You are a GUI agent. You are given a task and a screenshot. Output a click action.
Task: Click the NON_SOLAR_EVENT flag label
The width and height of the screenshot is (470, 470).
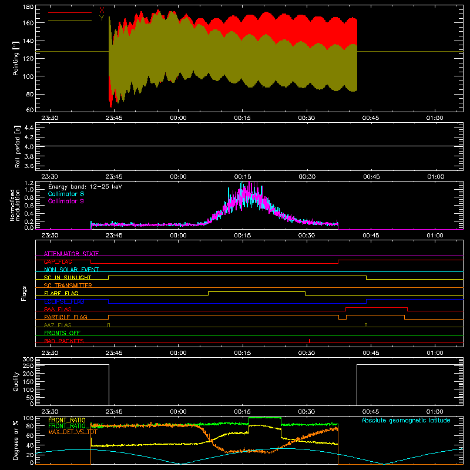coord(71,270)
